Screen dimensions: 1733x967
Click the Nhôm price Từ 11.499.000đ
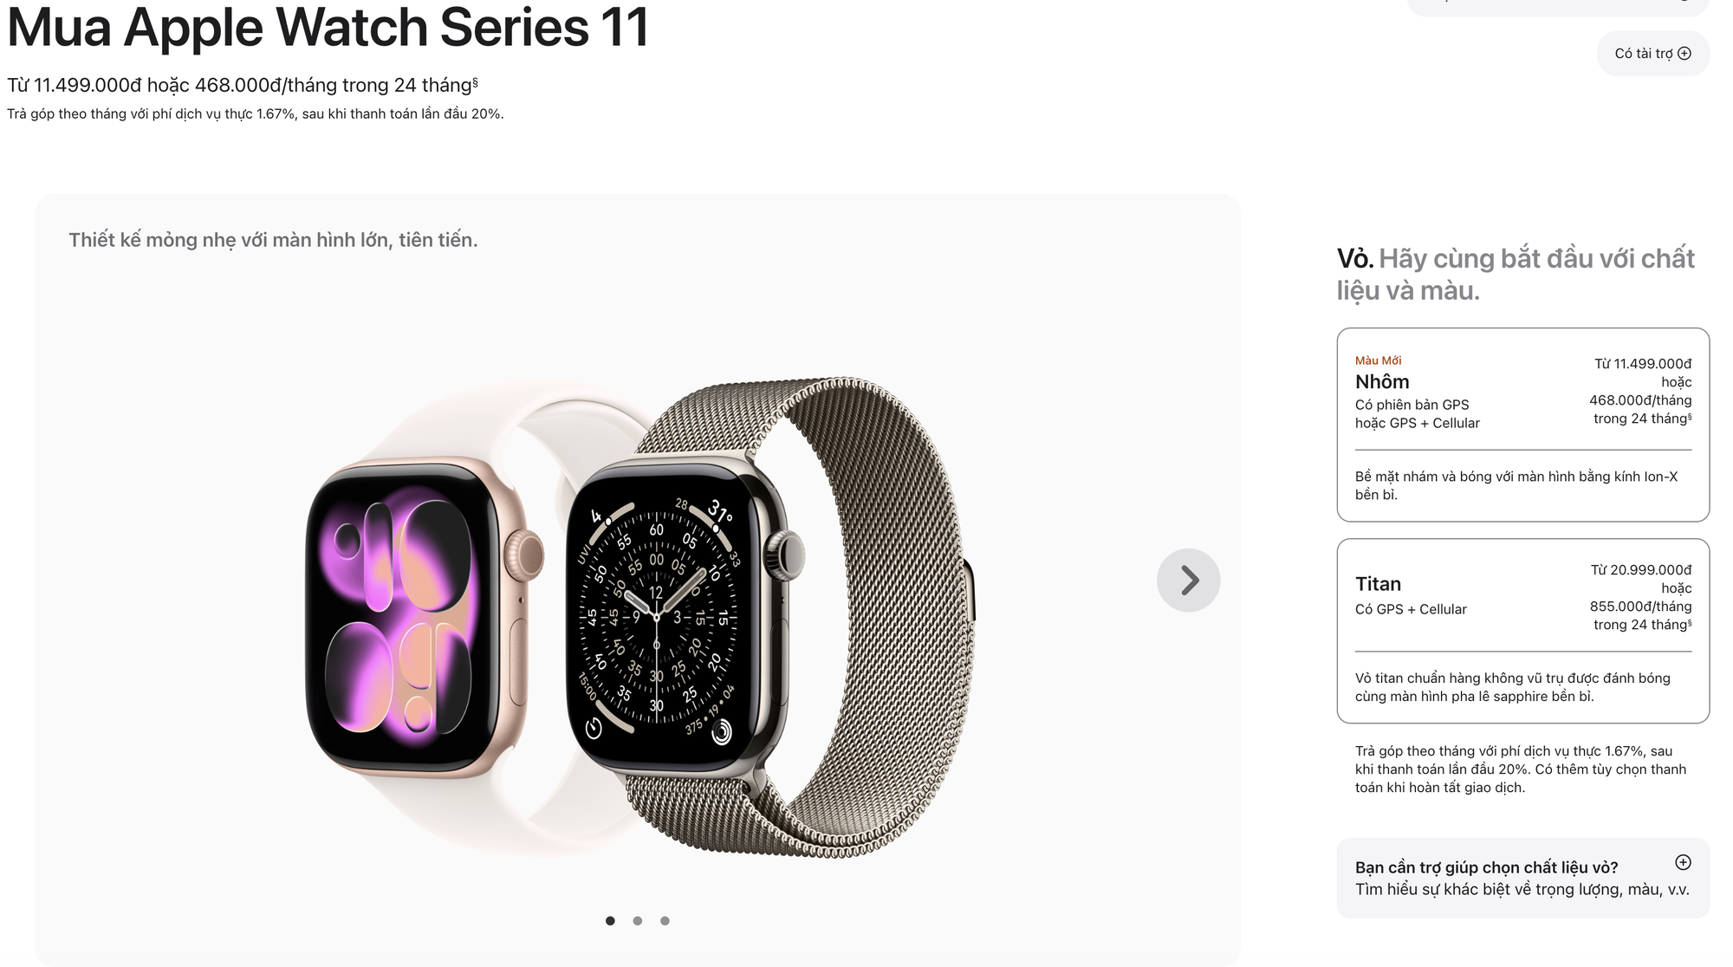1643,364
